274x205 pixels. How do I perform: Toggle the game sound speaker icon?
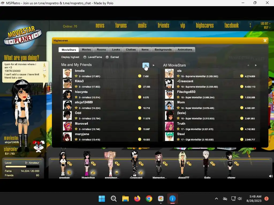pyautogui.click(x=271, y=176)
